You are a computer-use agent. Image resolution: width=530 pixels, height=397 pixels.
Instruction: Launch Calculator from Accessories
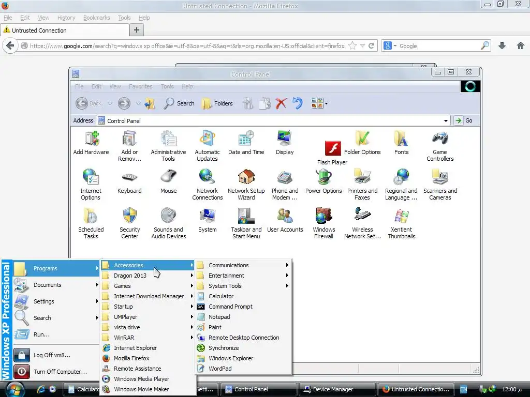(x=243, y=296)
